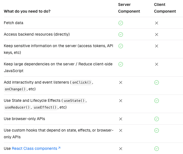Click Server X for browser-only APIs row

coord(121,119)
